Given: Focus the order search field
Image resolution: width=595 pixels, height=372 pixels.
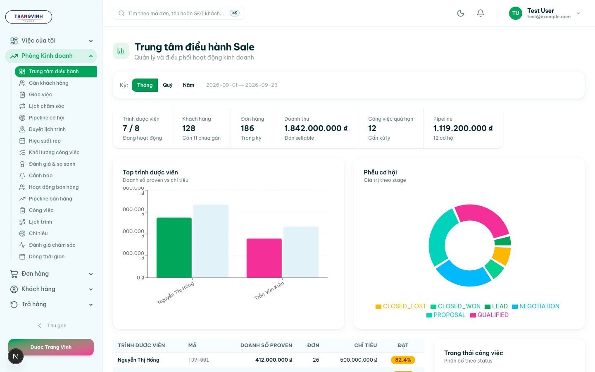Looking at the screenshot, I should click(178, 13).
